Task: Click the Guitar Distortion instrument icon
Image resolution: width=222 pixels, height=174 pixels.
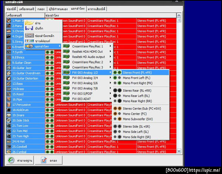Action: 9,79
